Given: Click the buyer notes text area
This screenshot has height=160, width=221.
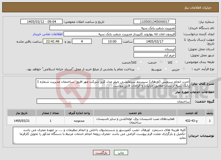Looking at the screenshot, I should click(x=100, y=135).
